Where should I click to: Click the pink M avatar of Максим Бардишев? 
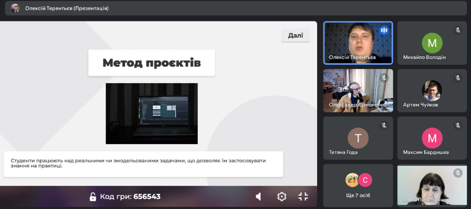(x=432, y=138)
